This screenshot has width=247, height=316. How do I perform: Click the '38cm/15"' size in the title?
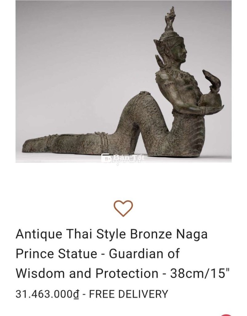point(200,273)
